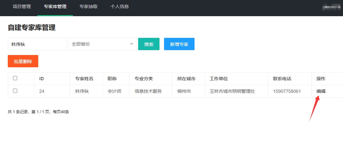Click the 专业分类 cell 信息技术服务
343x142 pixels.
148,91
